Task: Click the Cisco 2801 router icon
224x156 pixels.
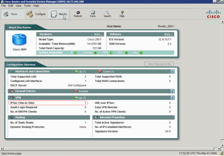Action: tap(19, 40)
